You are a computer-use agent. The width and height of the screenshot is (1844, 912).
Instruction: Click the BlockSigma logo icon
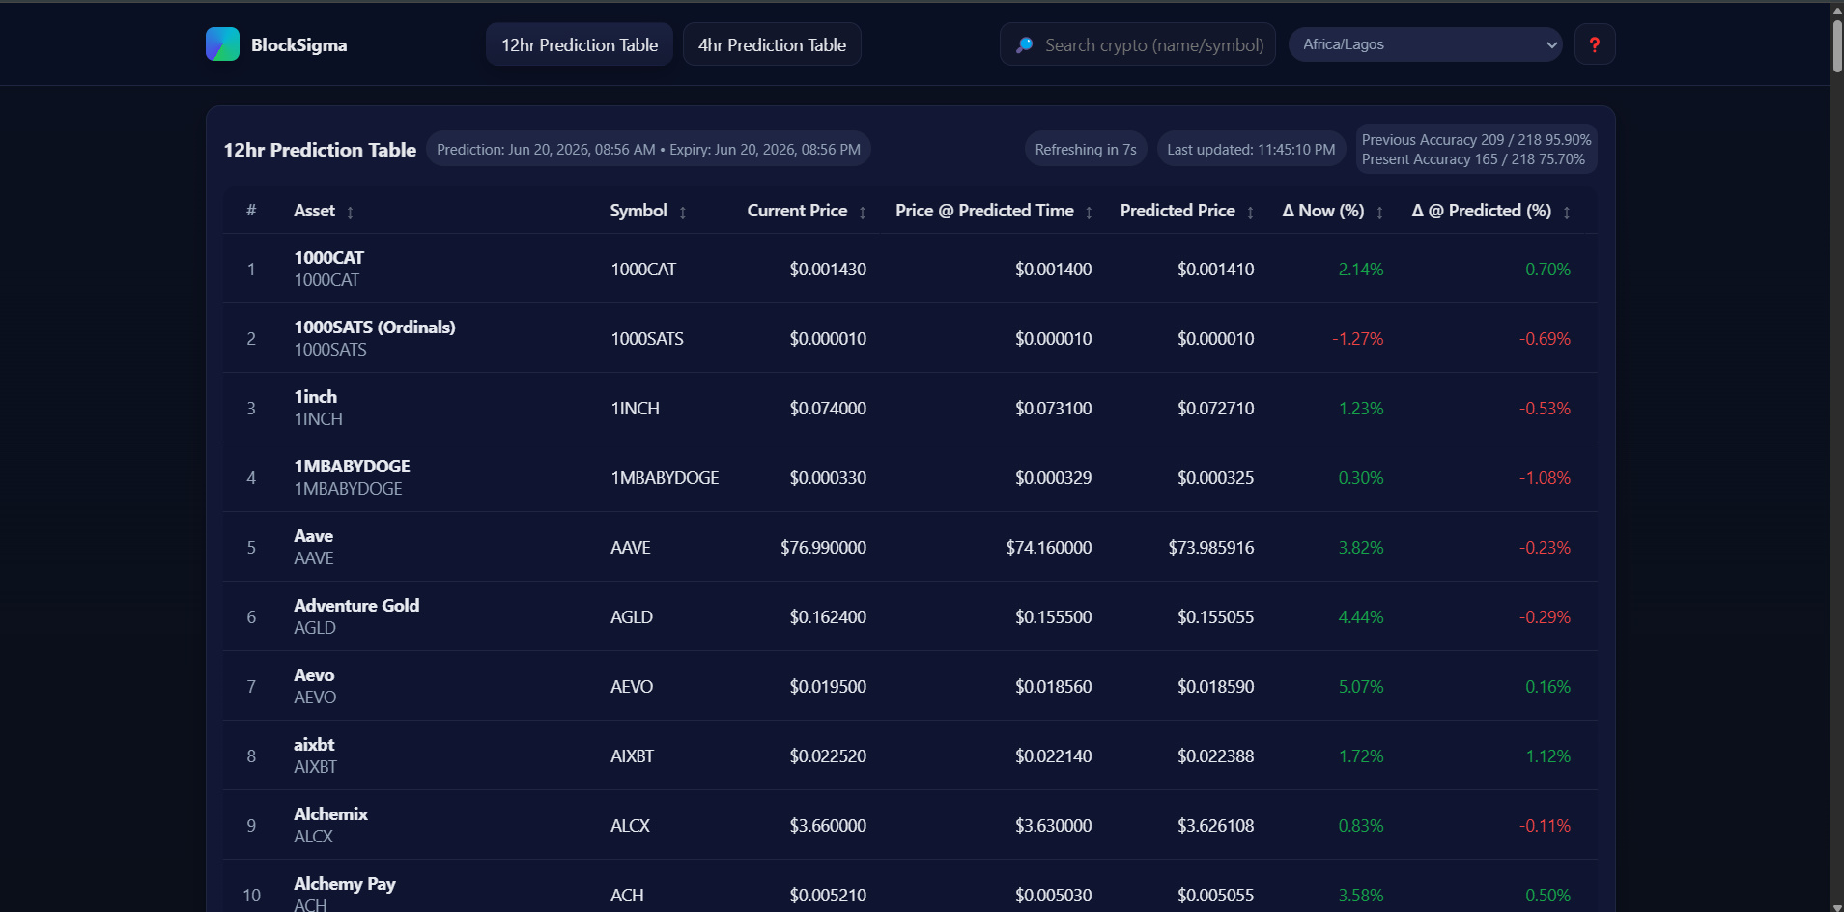(222, 44)
